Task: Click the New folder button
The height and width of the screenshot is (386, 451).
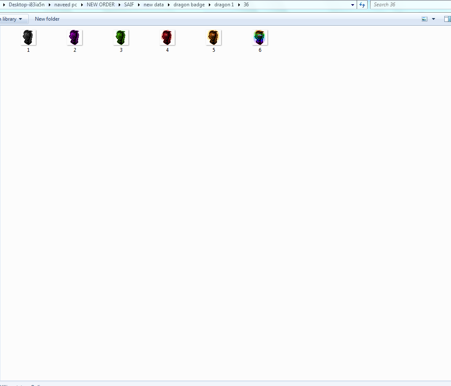Action: click(x=47, y=19)
